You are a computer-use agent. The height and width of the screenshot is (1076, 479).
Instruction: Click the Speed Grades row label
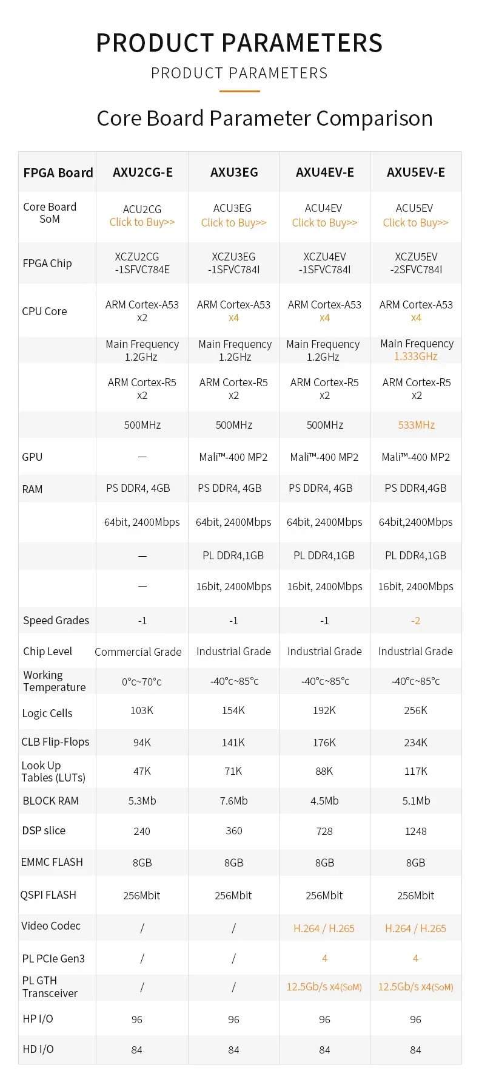point(56,620)
